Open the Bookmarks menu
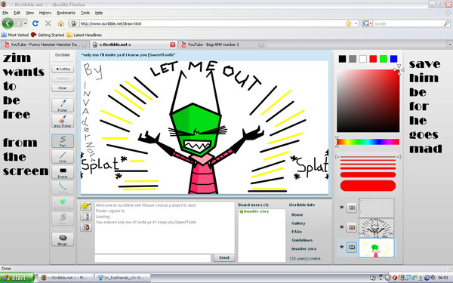The image size is (453, 283). coord(66,13)
